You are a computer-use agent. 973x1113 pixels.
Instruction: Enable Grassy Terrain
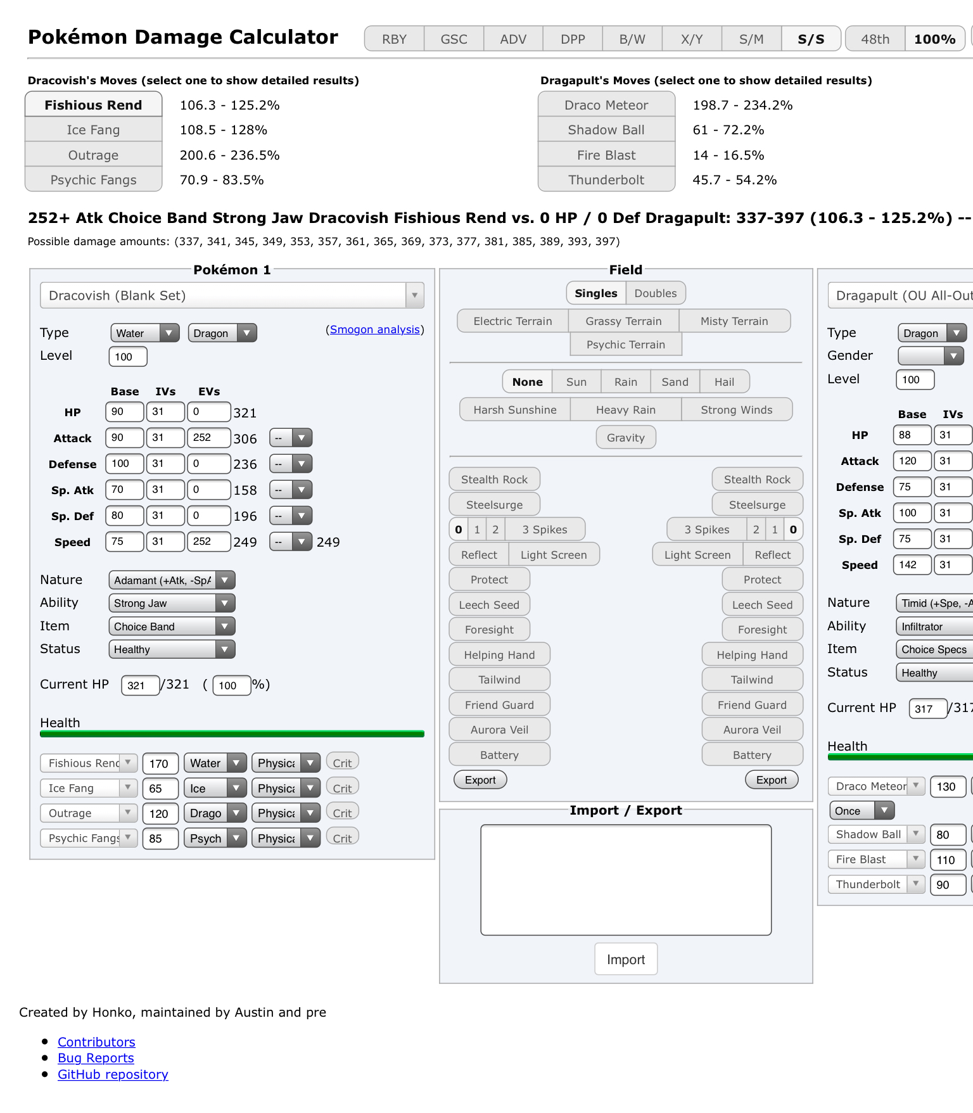[x=623, y=321]
